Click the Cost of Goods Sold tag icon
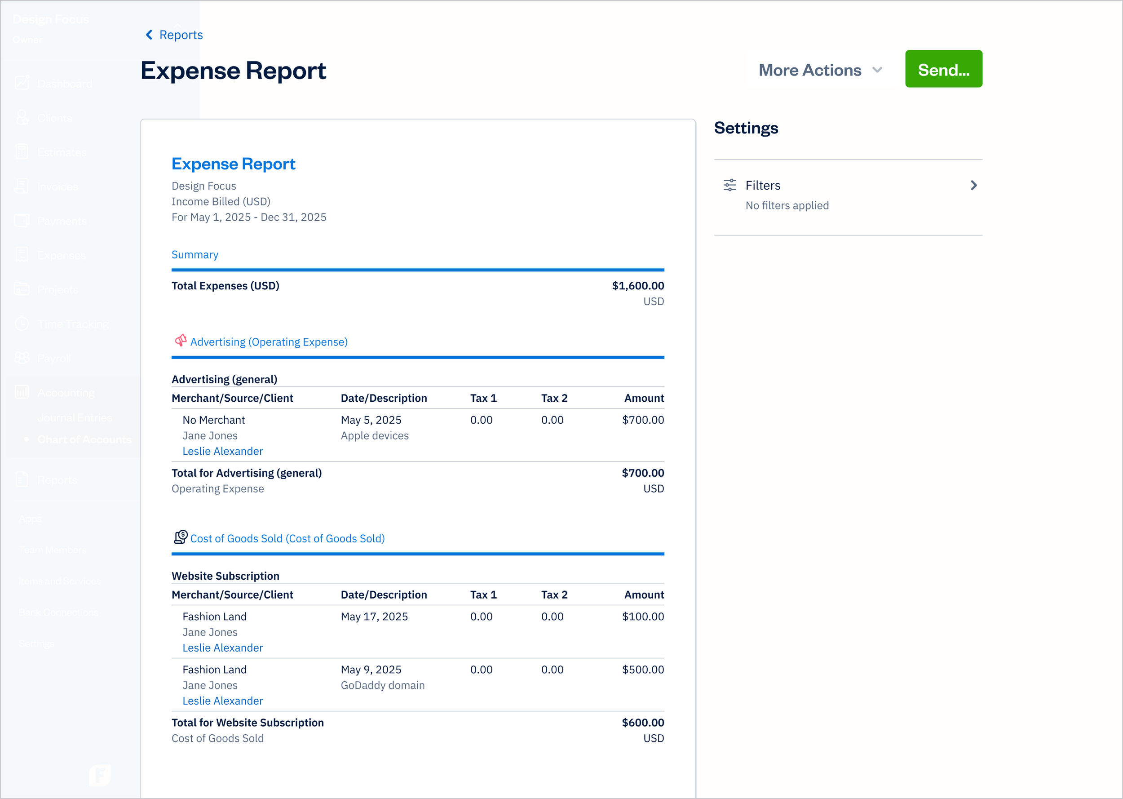 coord(180,537)
